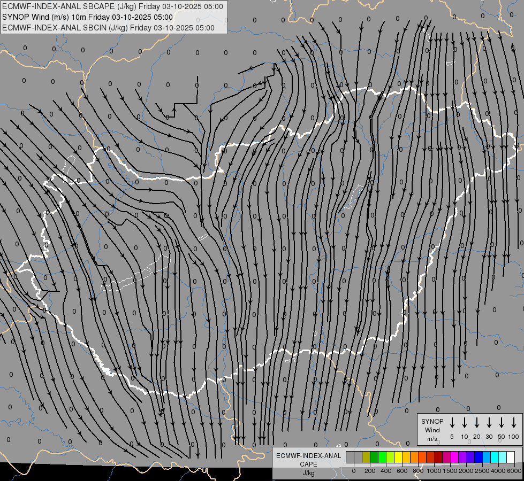The width and height of the screenshot is (524, 481).
Task: Click the 400 tick label on CAPE scale
Action: [x=386, y=471]
